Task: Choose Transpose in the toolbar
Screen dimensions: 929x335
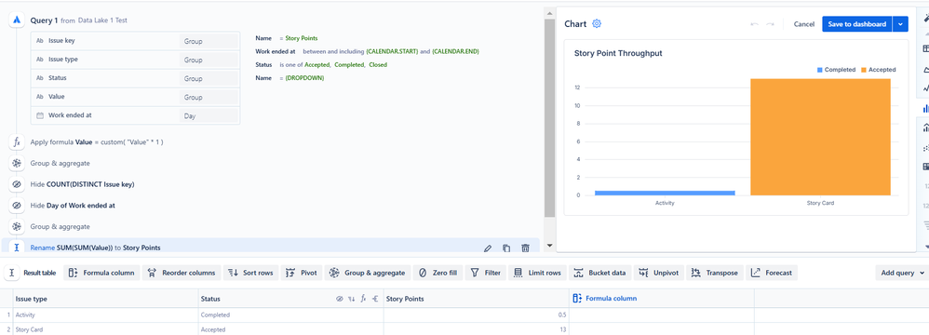Action: click(x=715, y=273)
